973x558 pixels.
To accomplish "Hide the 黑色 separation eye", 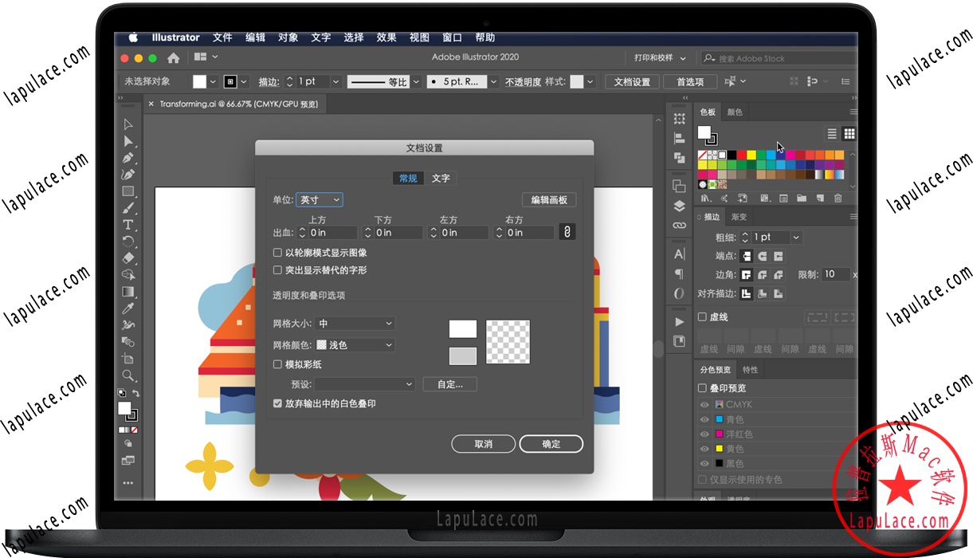I will (704, 463).
